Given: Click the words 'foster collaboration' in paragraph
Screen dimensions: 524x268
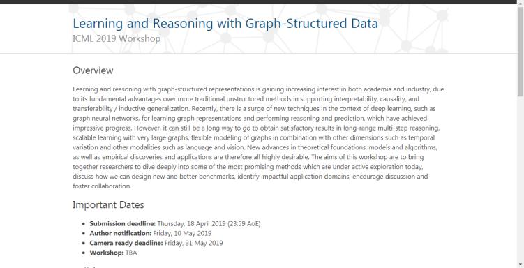Looking at the screenshot, I should pyautogui.click(x=102, y=186).
